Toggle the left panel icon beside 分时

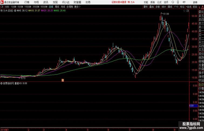point(2,7)
